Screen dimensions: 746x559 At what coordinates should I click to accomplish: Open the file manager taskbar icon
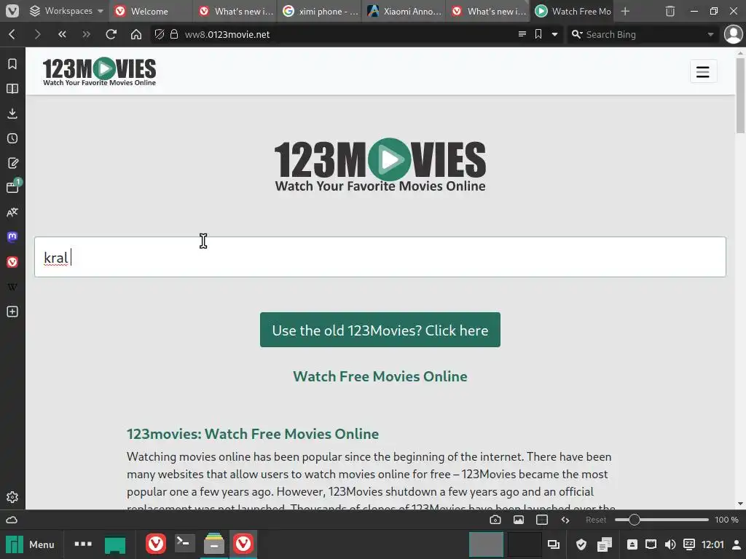point(214,544)
